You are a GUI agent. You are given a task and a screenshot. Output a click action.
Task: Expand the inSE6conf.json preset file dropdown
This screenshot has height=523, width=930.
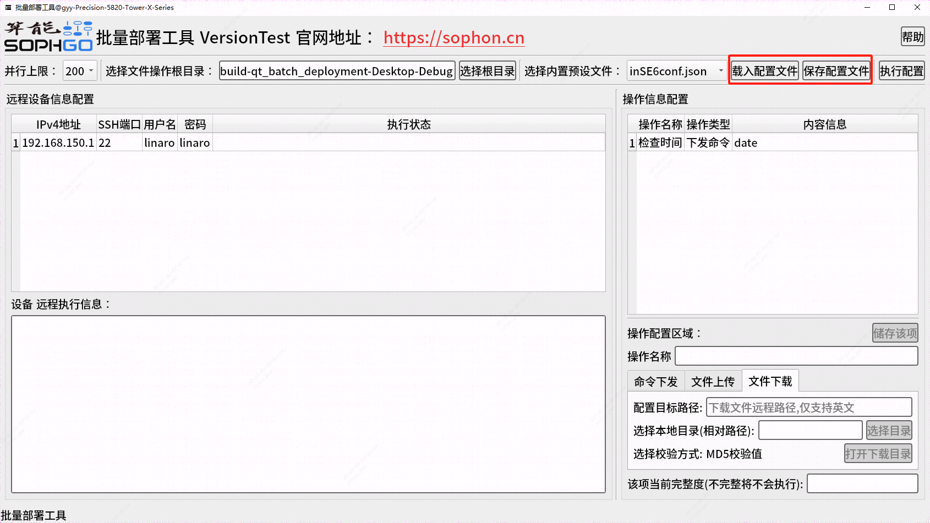tap(677, 71)
